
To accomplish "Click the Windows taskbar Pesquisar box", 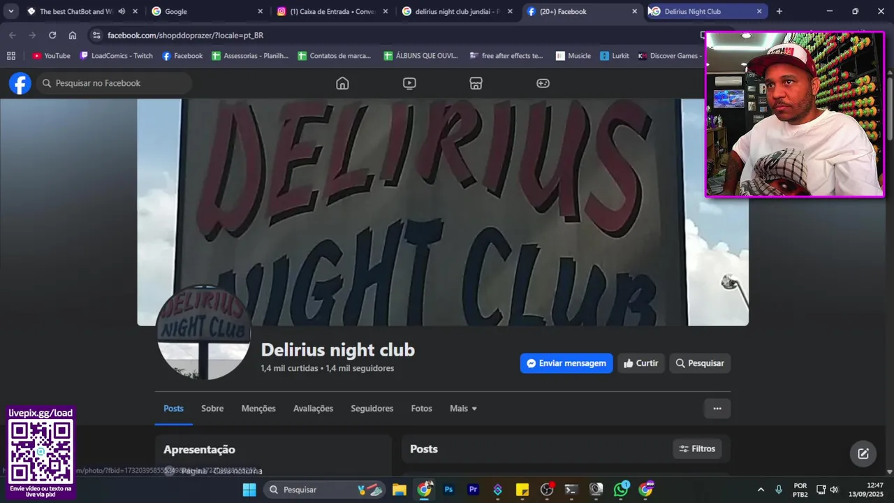I will coord(325,490).
